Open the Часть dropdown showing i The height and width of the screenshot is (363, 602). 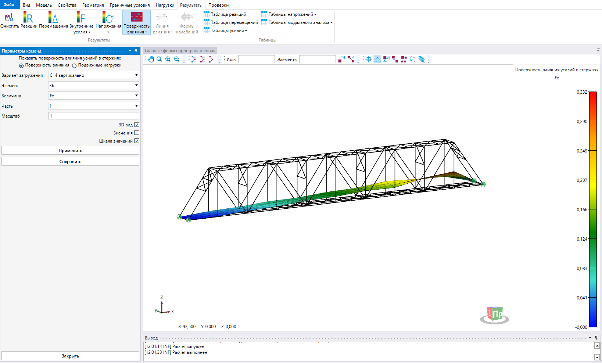[x=94, y=106]
